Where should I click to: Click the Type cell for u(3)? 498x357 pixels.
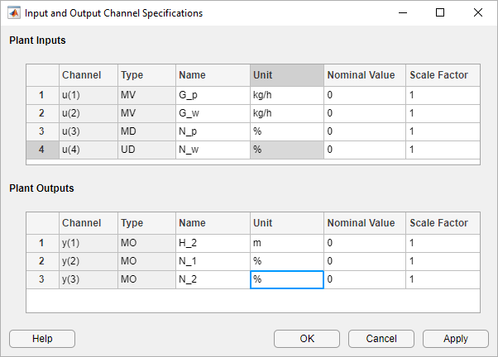(x=146, y=131)
